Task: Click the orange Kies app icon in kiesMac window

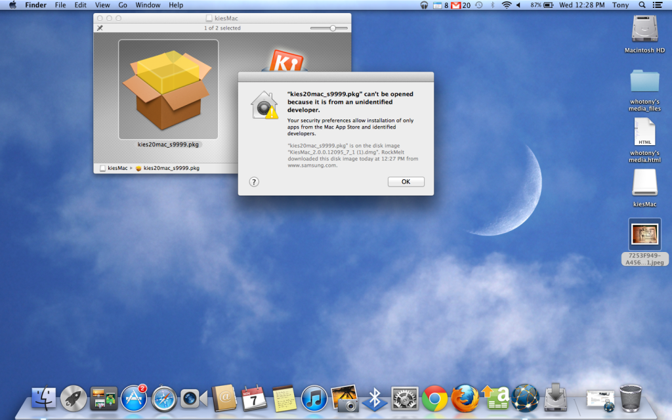Action: click(x=285, y=61)
